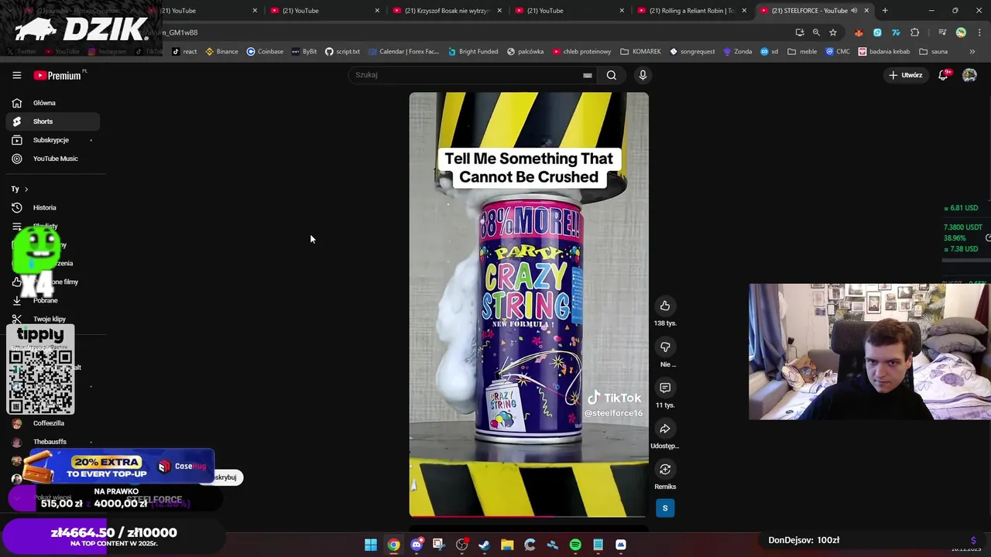This screenshot has width=991, height=557.
Task: Mute the STEELFORCE tab audio icon
Action: click(x=854, y=11)
